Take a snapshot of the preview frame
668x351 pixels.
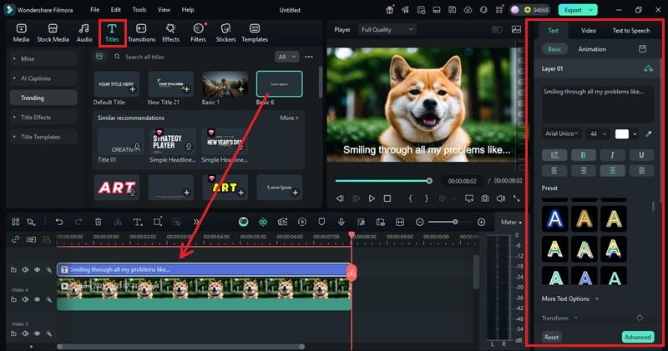point(485,198)
